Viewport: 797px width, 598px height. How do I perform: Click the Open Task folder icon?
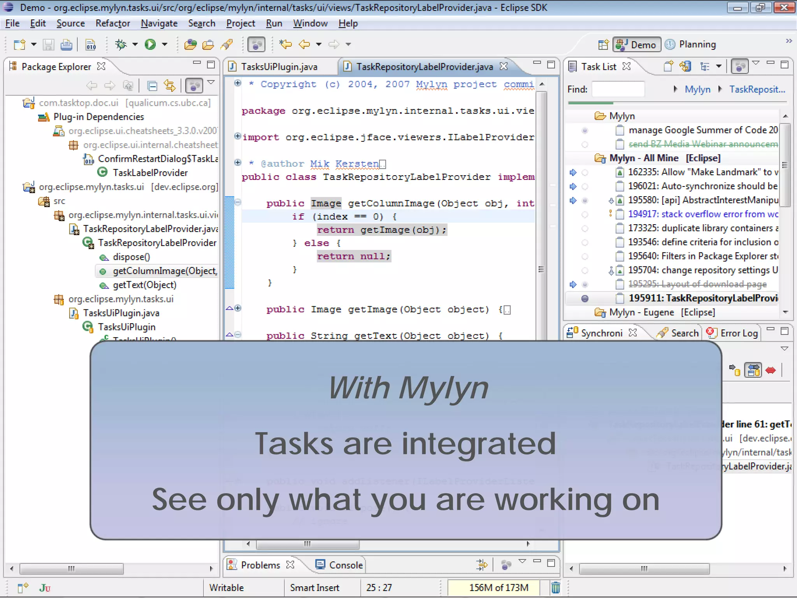tap(208, 44)
